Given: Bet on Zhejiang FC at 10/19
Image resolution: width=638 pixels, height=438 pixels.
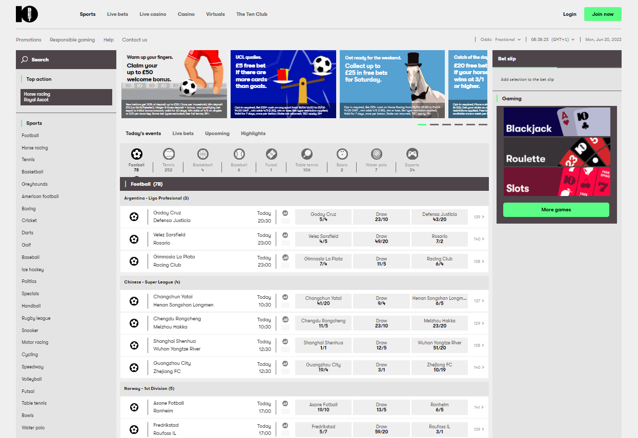Looking at the screenshot, I should pyautogui.click(x=440, y=367).
